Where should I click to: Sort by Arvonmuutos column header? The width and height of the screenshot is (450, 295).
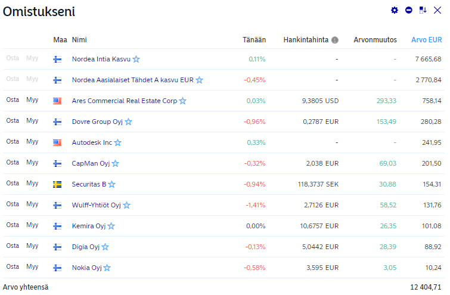click(x=375, y=40)
